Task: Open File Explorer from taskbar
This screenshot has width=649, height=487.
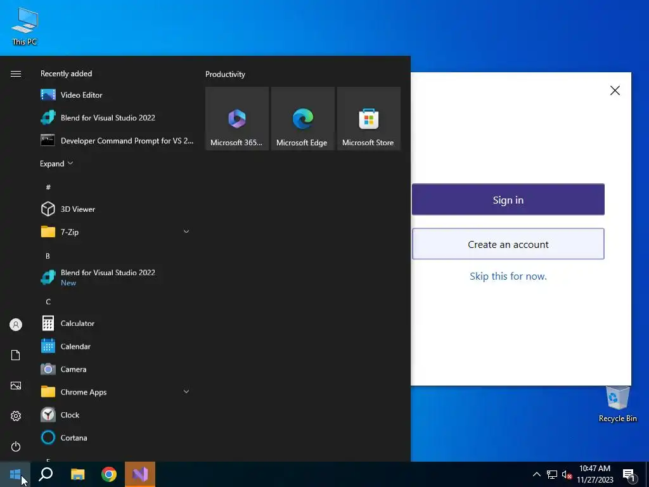Action: point(78,474)
